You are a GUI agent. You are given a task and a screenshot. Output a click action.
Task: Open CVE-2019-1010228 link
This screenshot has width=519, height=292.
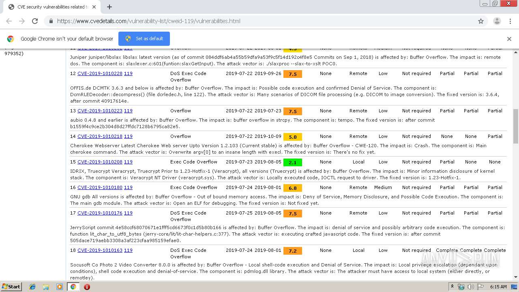click(x=100, y=73)
